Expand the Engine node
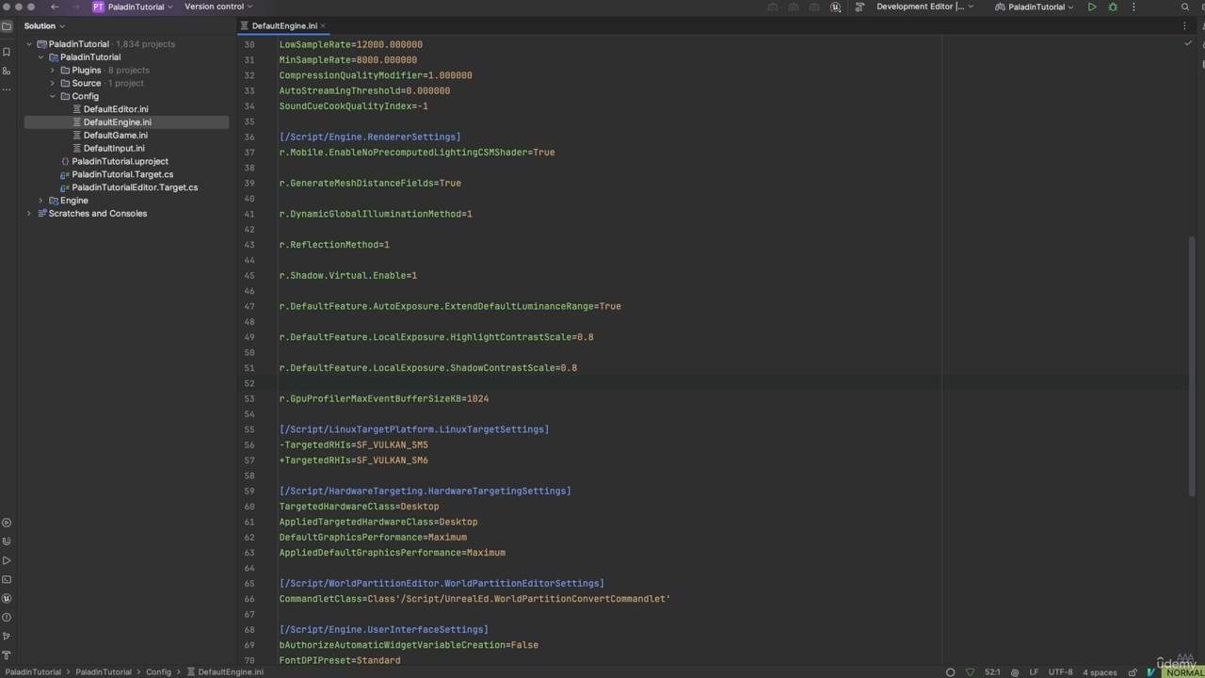The height and width of the screenshot is (678, 1205). point(40,201)
